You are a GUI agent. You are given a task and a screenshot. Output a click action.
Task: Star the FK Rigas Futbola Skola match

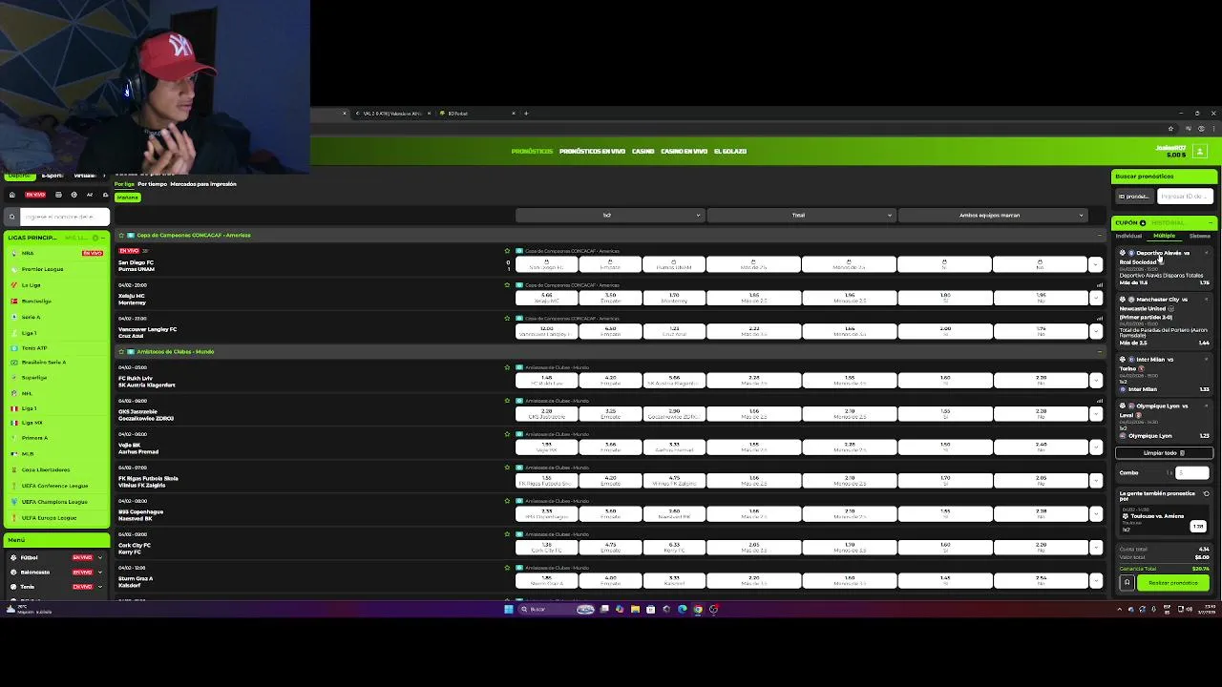pyautogui.click(x=508, y=468)
